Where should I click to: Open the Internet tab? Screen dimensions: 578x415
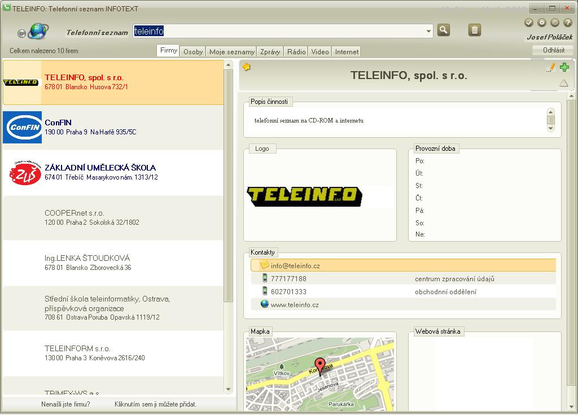click(x=347, y=51)
